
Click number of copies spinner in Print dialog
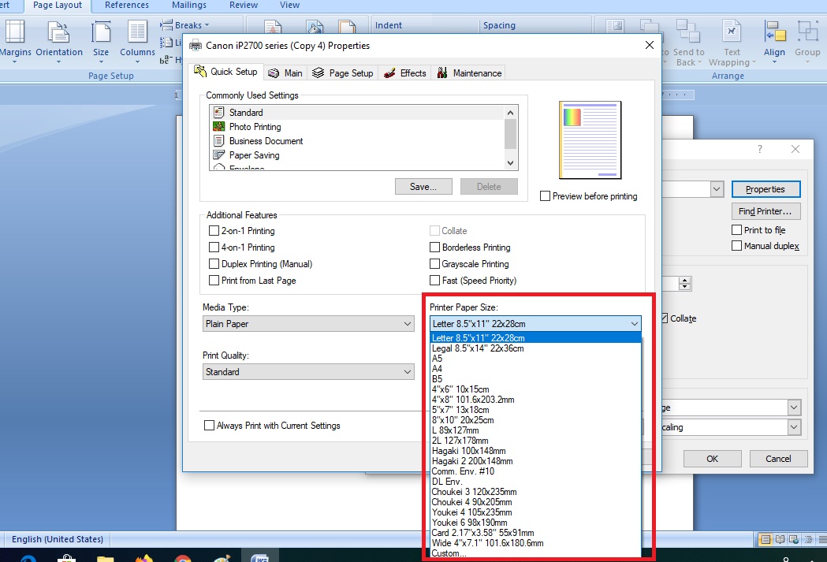coord(684,284)
